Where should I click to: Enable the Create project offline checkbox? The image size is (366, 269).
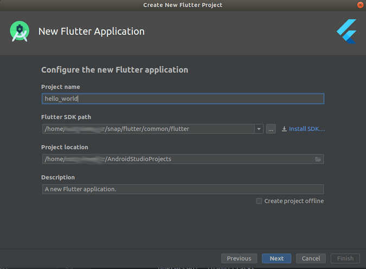click(x=259, y=201)
